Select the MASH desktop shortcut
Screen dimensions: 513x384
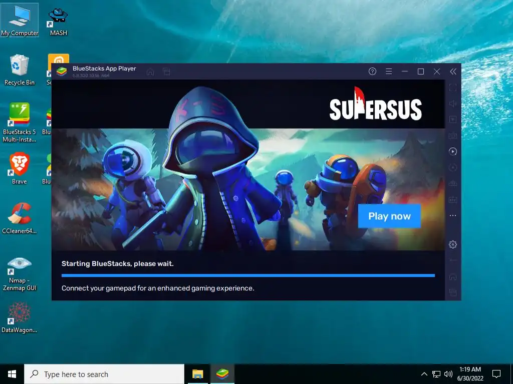[58, 21]
